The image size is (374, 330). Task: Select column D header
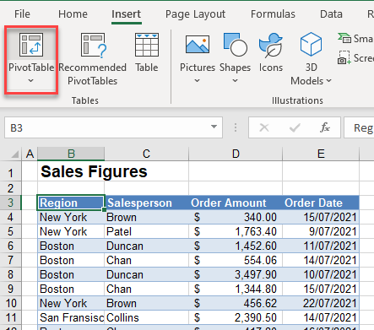pos(236,154)
